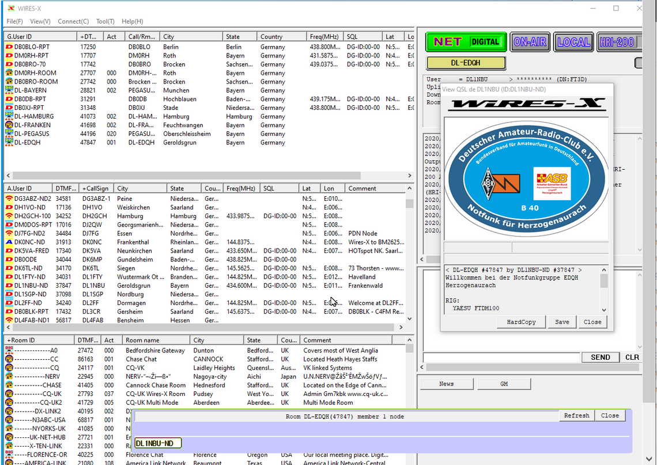
Task: Close the View QSL de DL1NBU window
Action: 592,322
